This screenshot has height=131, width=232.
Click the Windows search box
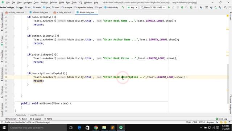(x=37, y=128)
